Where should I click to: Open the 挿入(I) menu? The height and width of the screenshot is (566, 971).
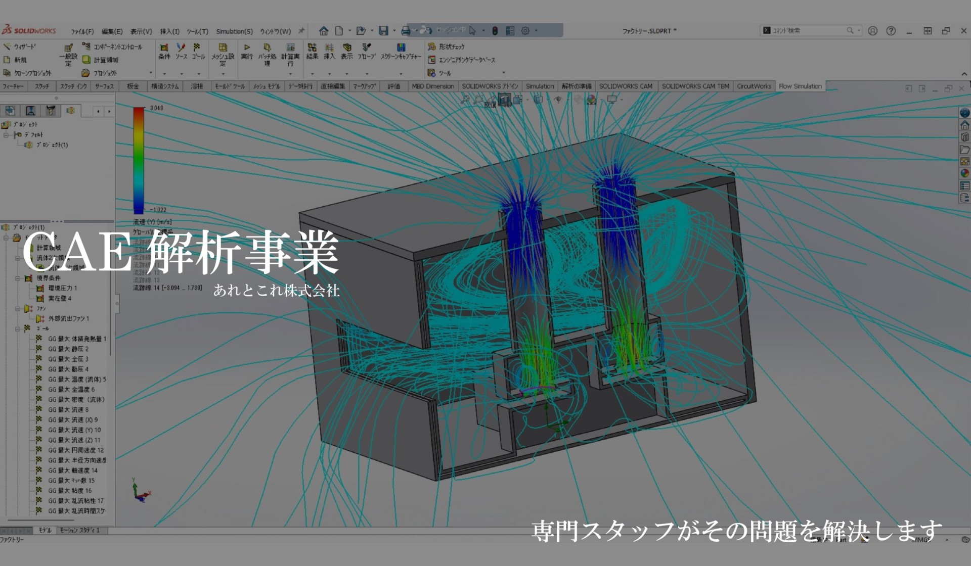(x=170, y=31)
